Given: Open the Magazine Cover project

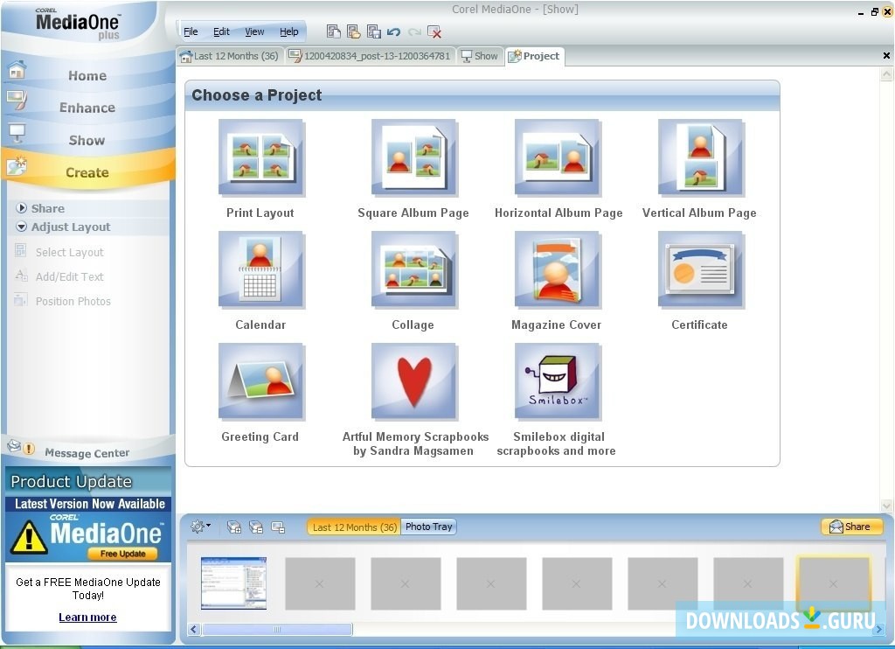Looking at the screenshot, I should pyautogui.click(x=558, y=269).
